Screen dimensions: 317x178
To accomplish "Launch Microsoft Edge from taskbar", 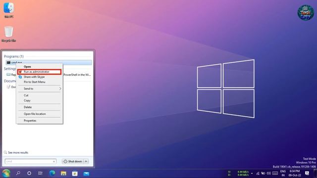I will (52, 173).
